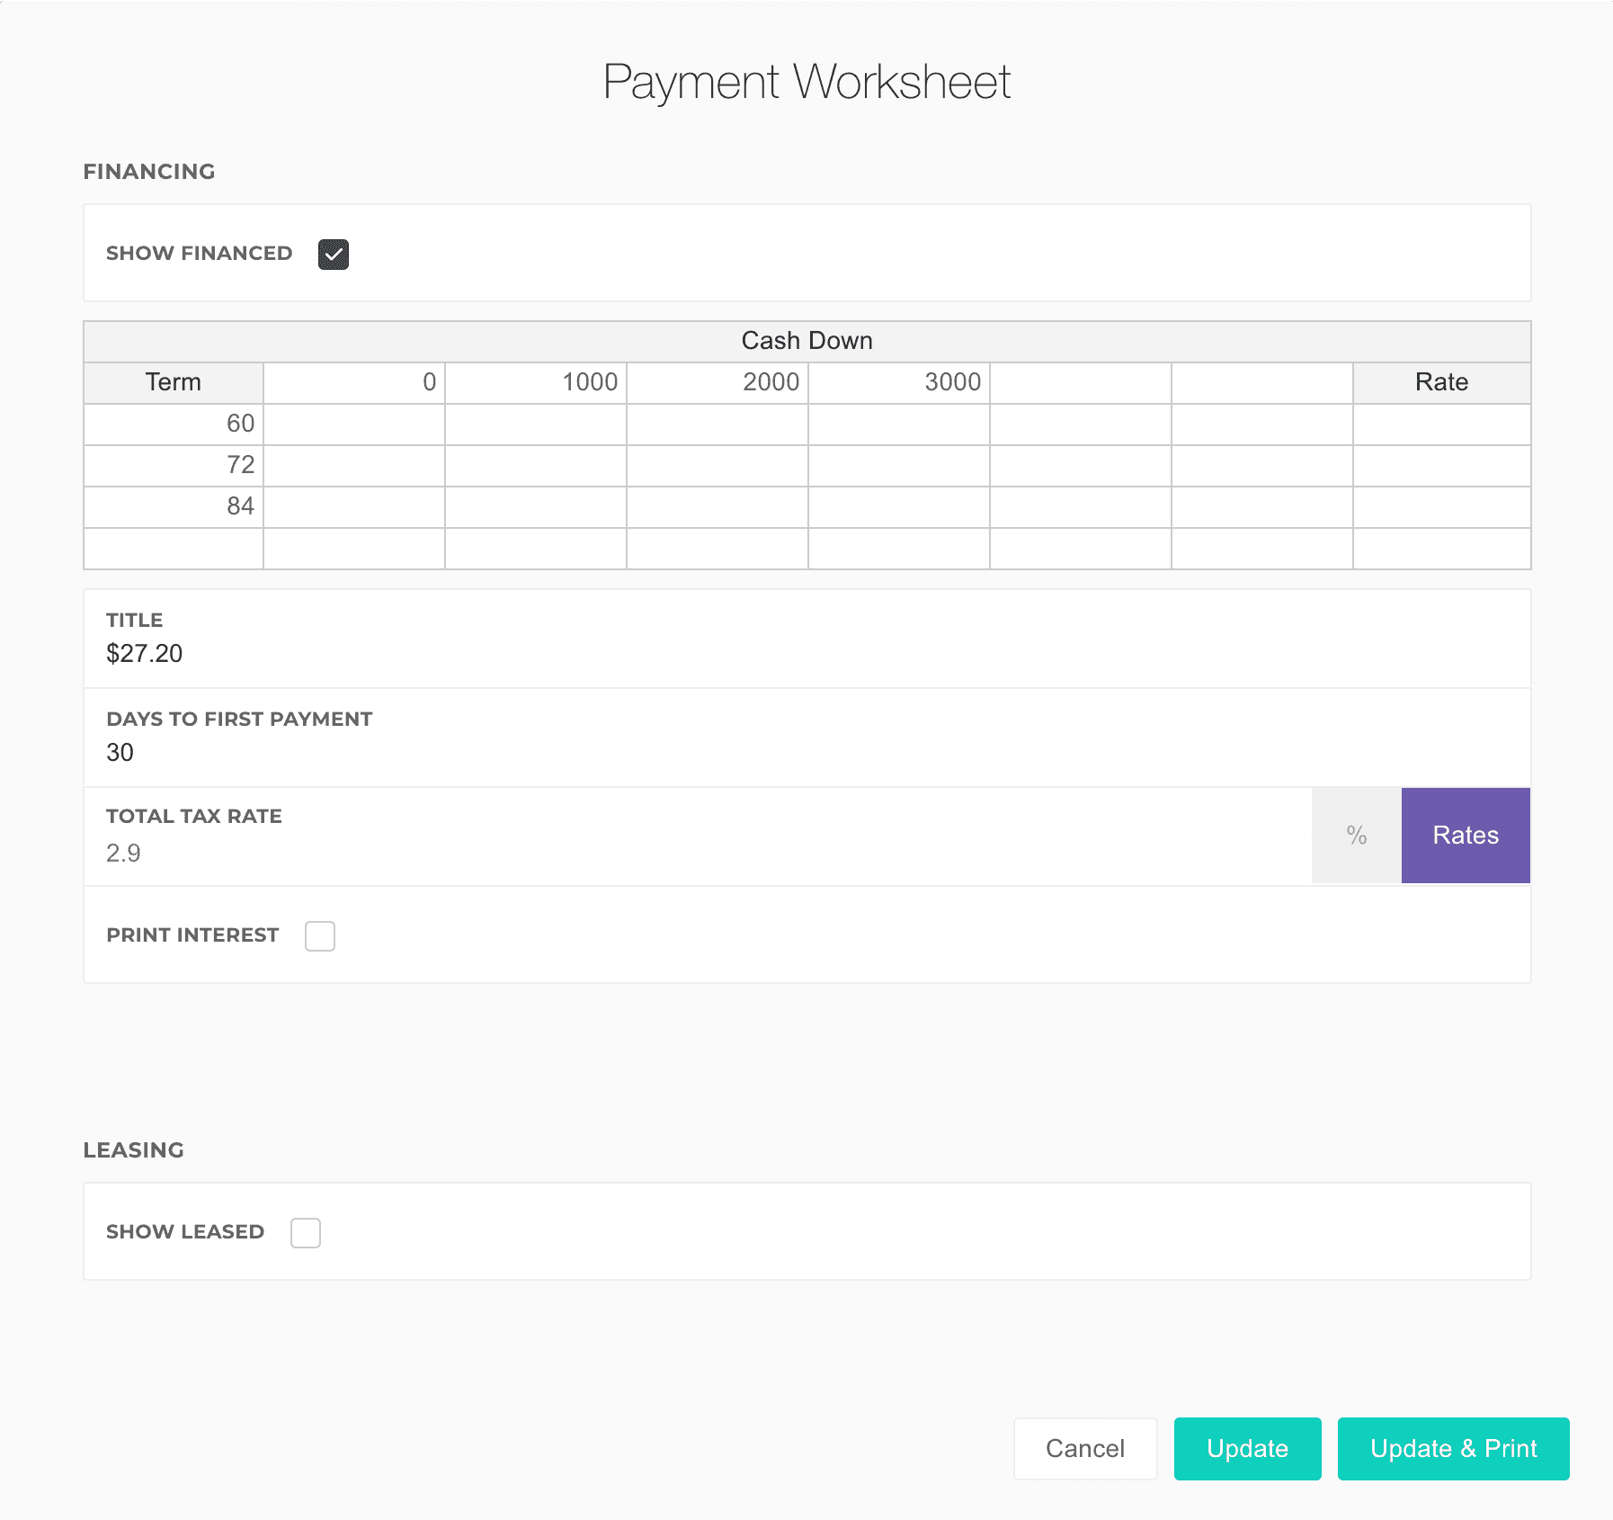The width and height of the screenshot is (1613, 1520).
Task: Select the 72 month term cell
Action: tap(174, 465)
